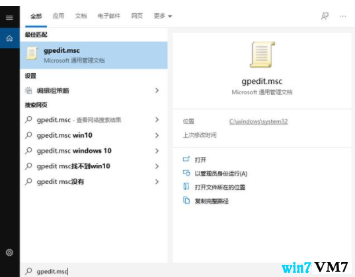Open the settings gear in sidebar

pos(9,252)
